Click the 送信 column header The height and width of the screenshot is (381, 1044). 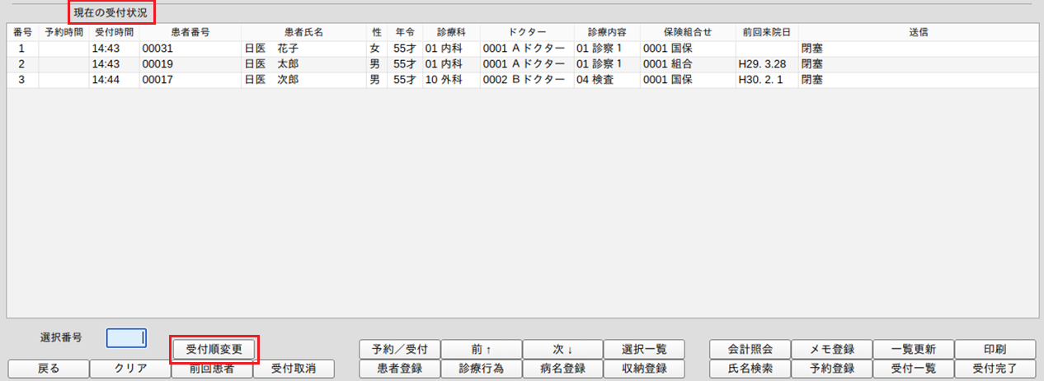919,32
